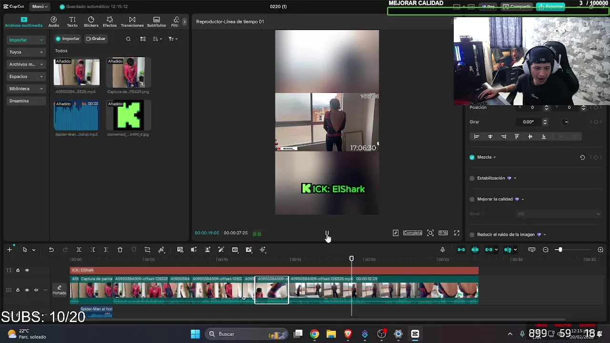Expand the Tuyos sidebar section
This screenshot has width=610, height=343.
[26, 52]
